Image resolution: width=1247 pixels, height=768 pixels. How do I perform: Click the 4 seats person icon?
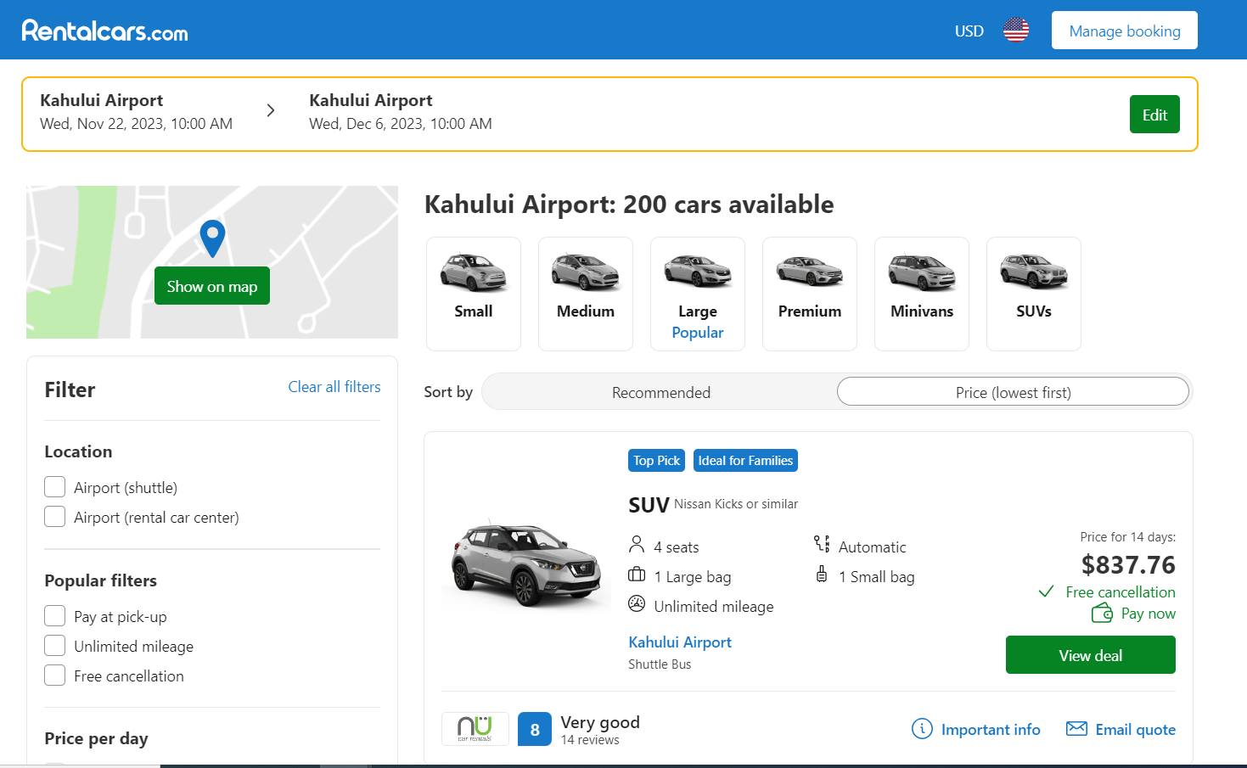point(637,544)
